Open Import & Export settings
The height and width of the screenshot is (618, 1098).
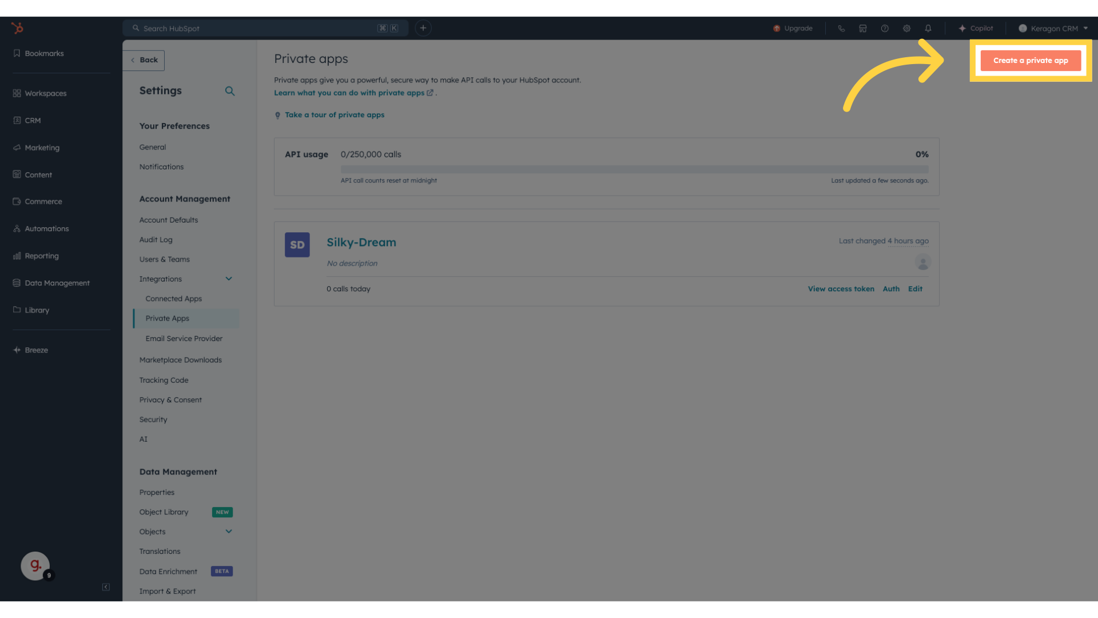click(167, 591)
